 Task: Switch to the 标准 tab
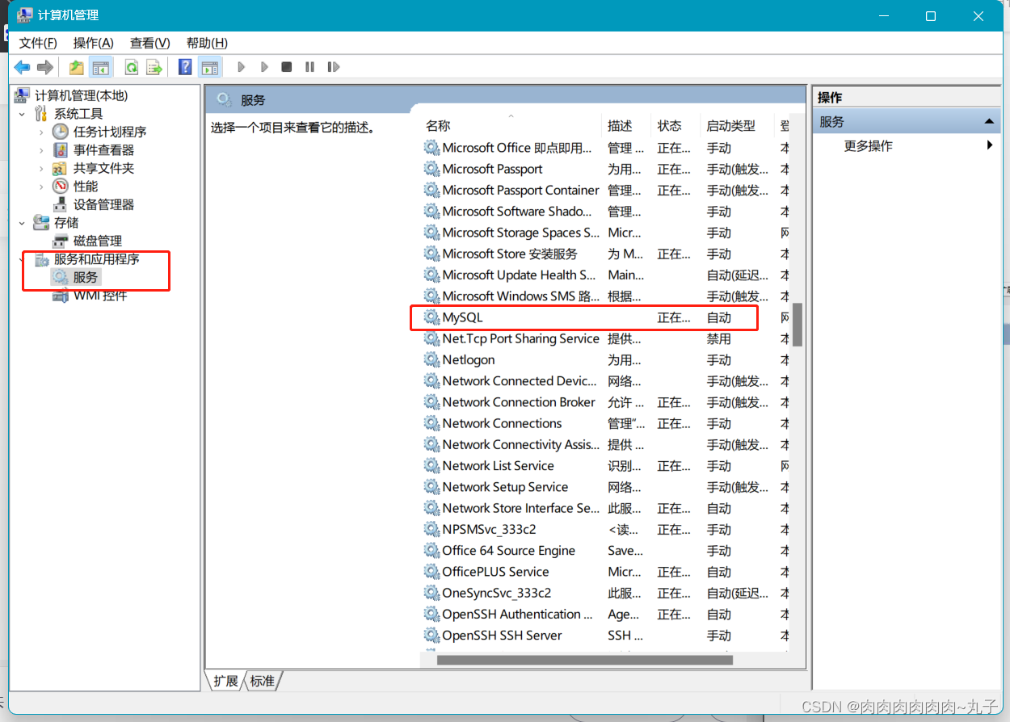(x=261, y=681)
